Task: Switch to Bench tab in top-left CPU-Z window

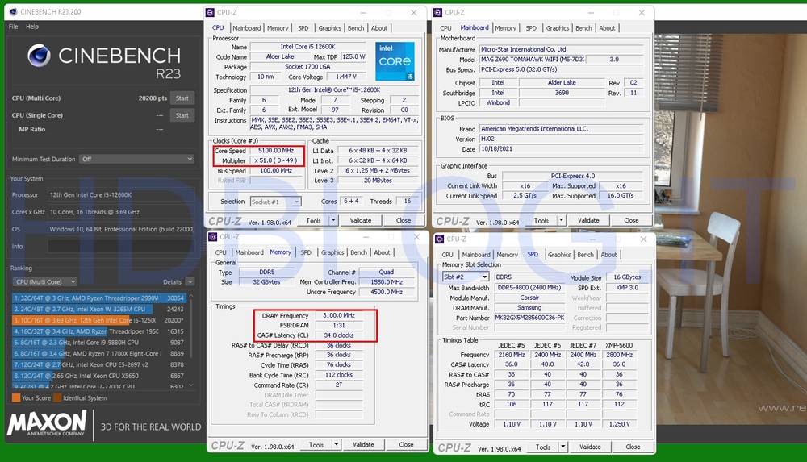Action: (356, 28)
